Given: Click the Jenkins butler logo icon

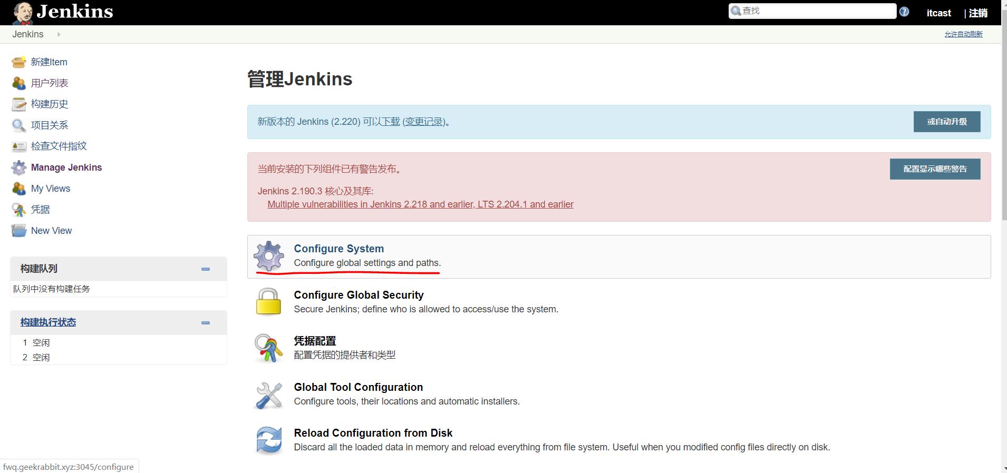Looking at the screenshot, I should coord(23,13).
